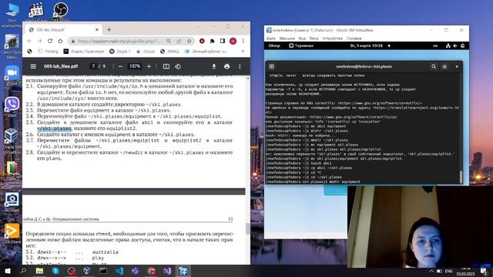Zoom in the PDF with plus button
Screen dimensions: 493x277
tap(149, 66)
